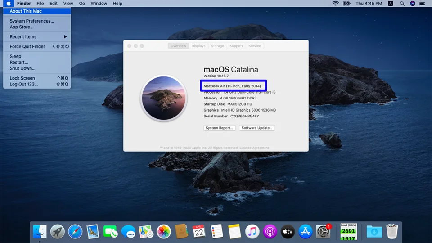
Task: Switch to the Storage tab
Action: tap(217, 46)
